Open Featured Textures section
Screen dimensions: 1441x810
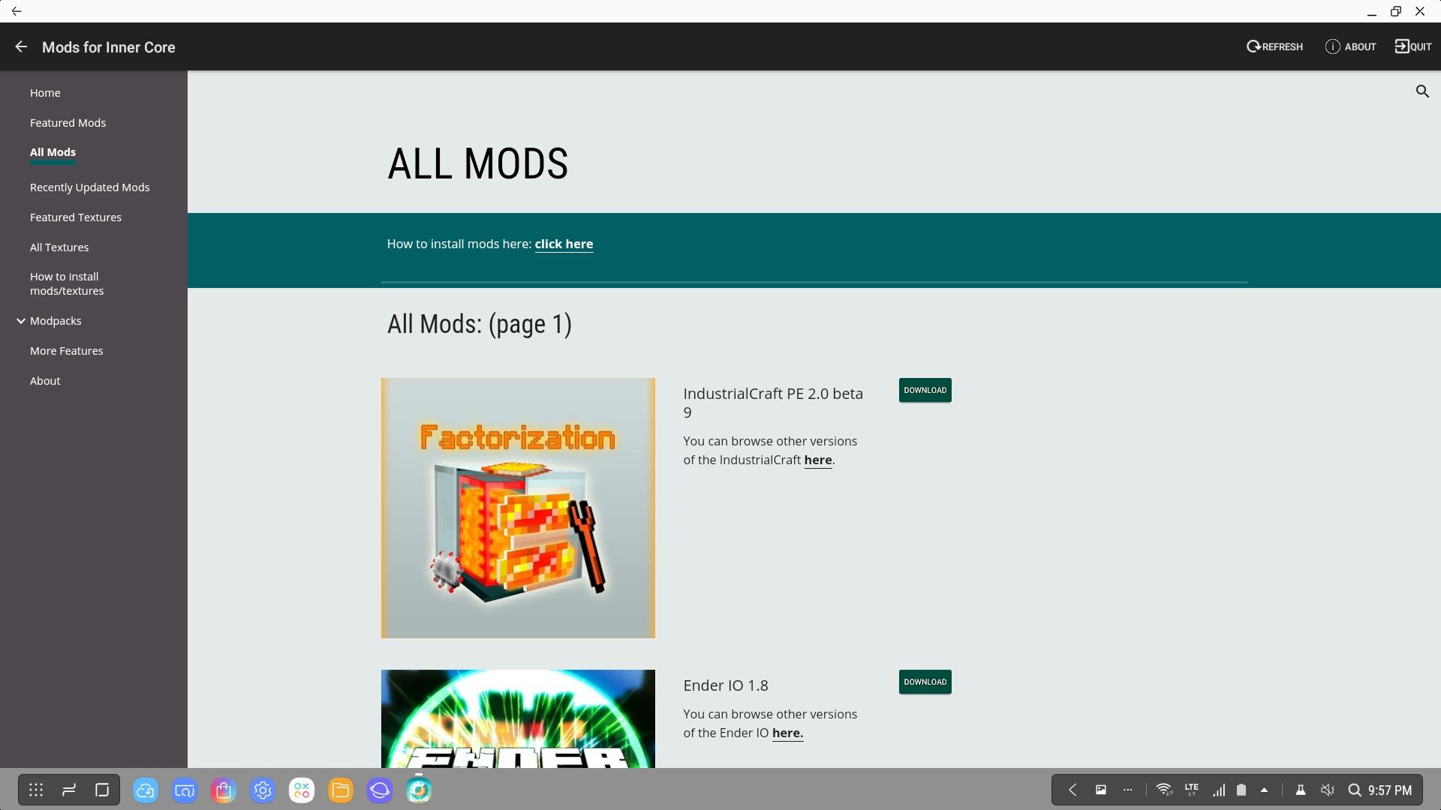point(76,217)
